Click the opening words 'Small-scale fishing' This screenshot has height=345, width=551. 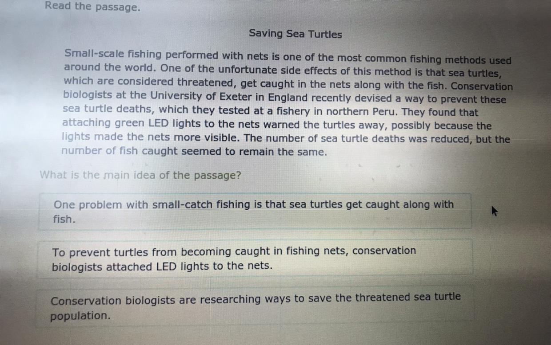coord(113,55)
